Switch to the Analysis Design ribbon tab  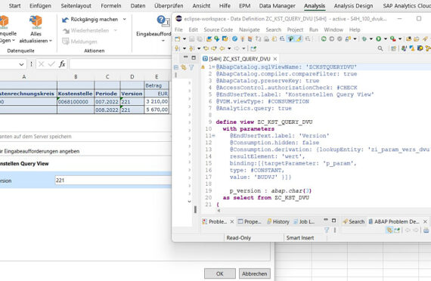tap(353, 6)
